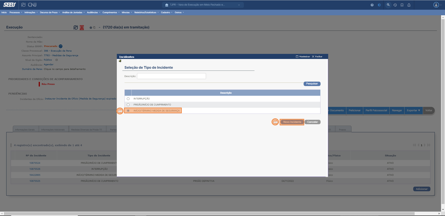
Task: Open the help question mark icon
Action: 372,5
